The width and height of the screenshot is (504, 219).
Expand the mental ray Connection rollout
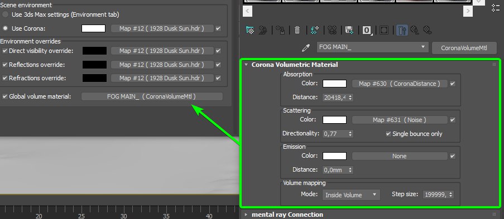click(246, 214)
